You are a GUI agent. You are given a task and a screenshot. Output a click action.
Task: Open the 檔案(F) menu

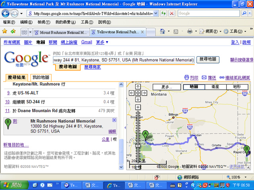[9, 22]
